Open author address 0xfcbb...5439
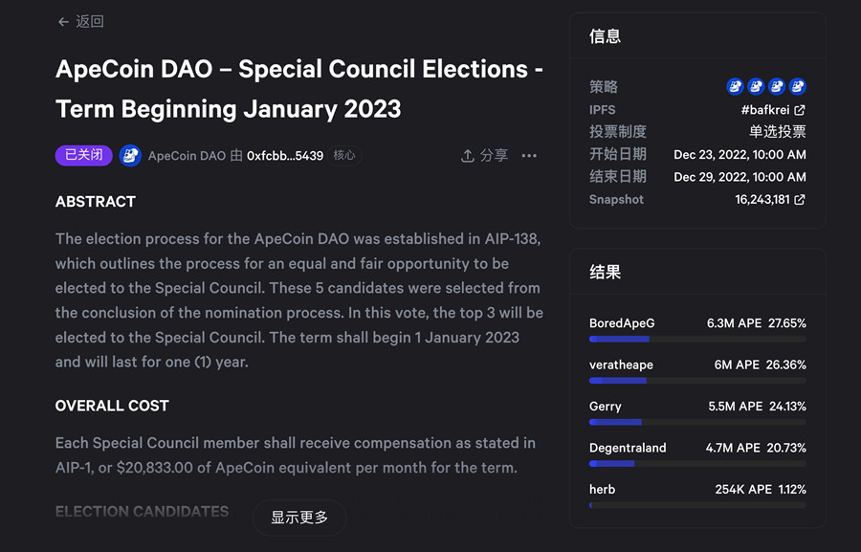This screenshot has width=861, height=552. pos(285,156)
